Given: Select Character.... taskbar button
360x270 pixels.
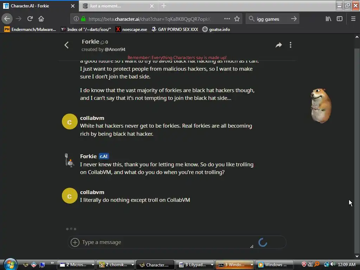Looking at the screenshot, I should coord(155,265).
